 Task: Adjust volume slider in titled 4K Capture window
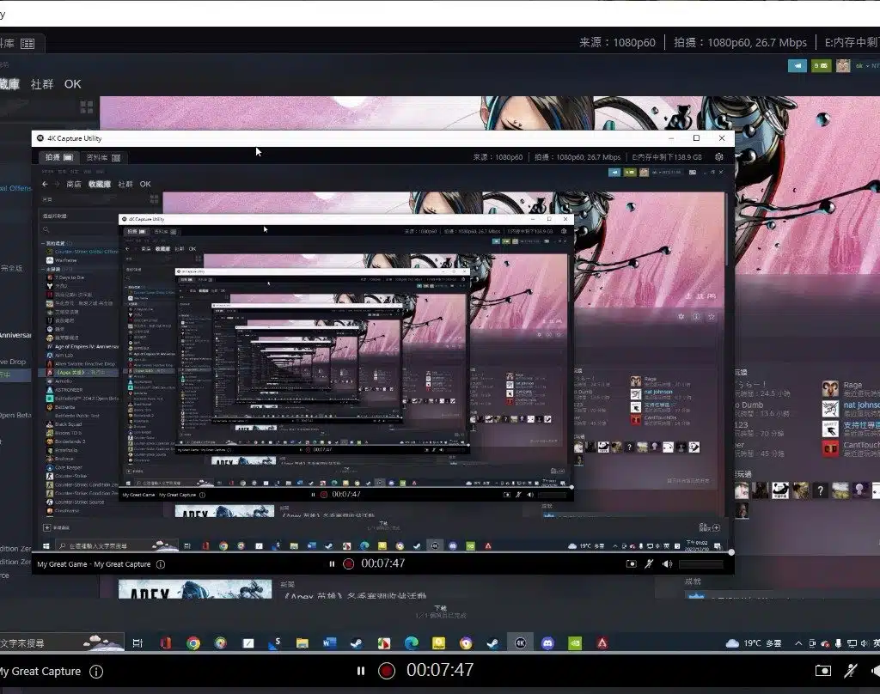click(x=700, y=564)
